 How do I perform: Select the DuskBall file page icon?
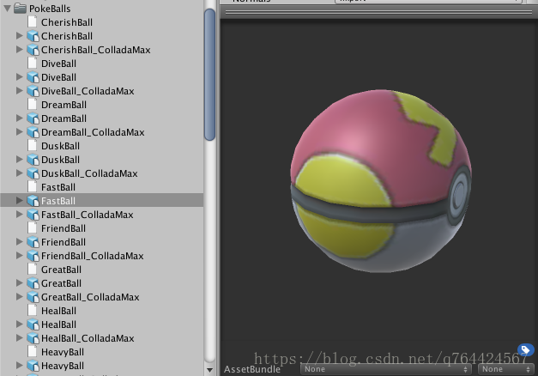coord(33,146)
